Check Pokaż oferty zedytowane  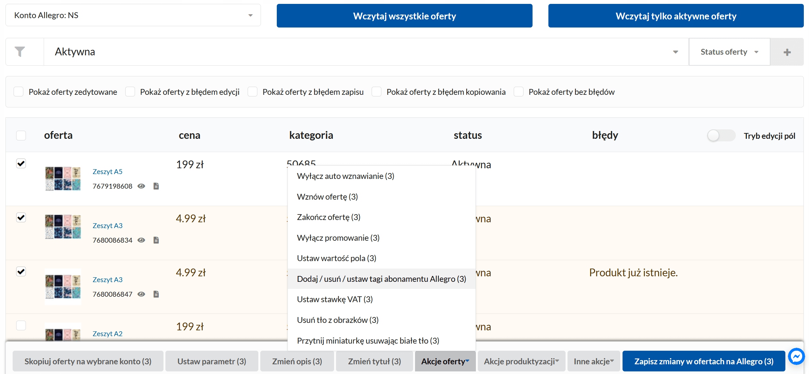coord(19,92)
